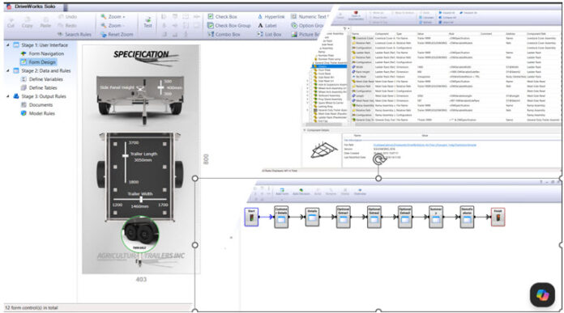
Task: Click the Finish node in navigation flow
Action: pos(498,218)
